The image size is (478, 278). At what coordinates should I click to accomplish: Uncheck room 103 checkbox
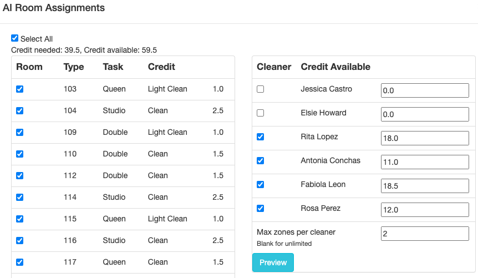[x=20, y=89]
